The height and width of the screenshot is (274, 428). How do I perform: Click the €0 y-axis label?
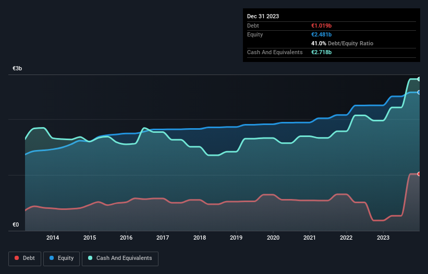coord(16,225)
